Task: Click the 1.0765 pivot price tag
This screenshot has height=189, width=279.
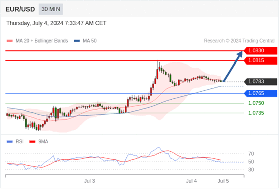Action: [x=260, y=93]
